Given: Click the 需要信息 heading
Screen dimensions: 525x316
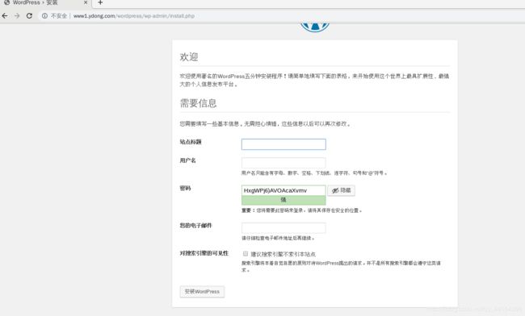Looking at the screenshot, I should pos(198,103).
